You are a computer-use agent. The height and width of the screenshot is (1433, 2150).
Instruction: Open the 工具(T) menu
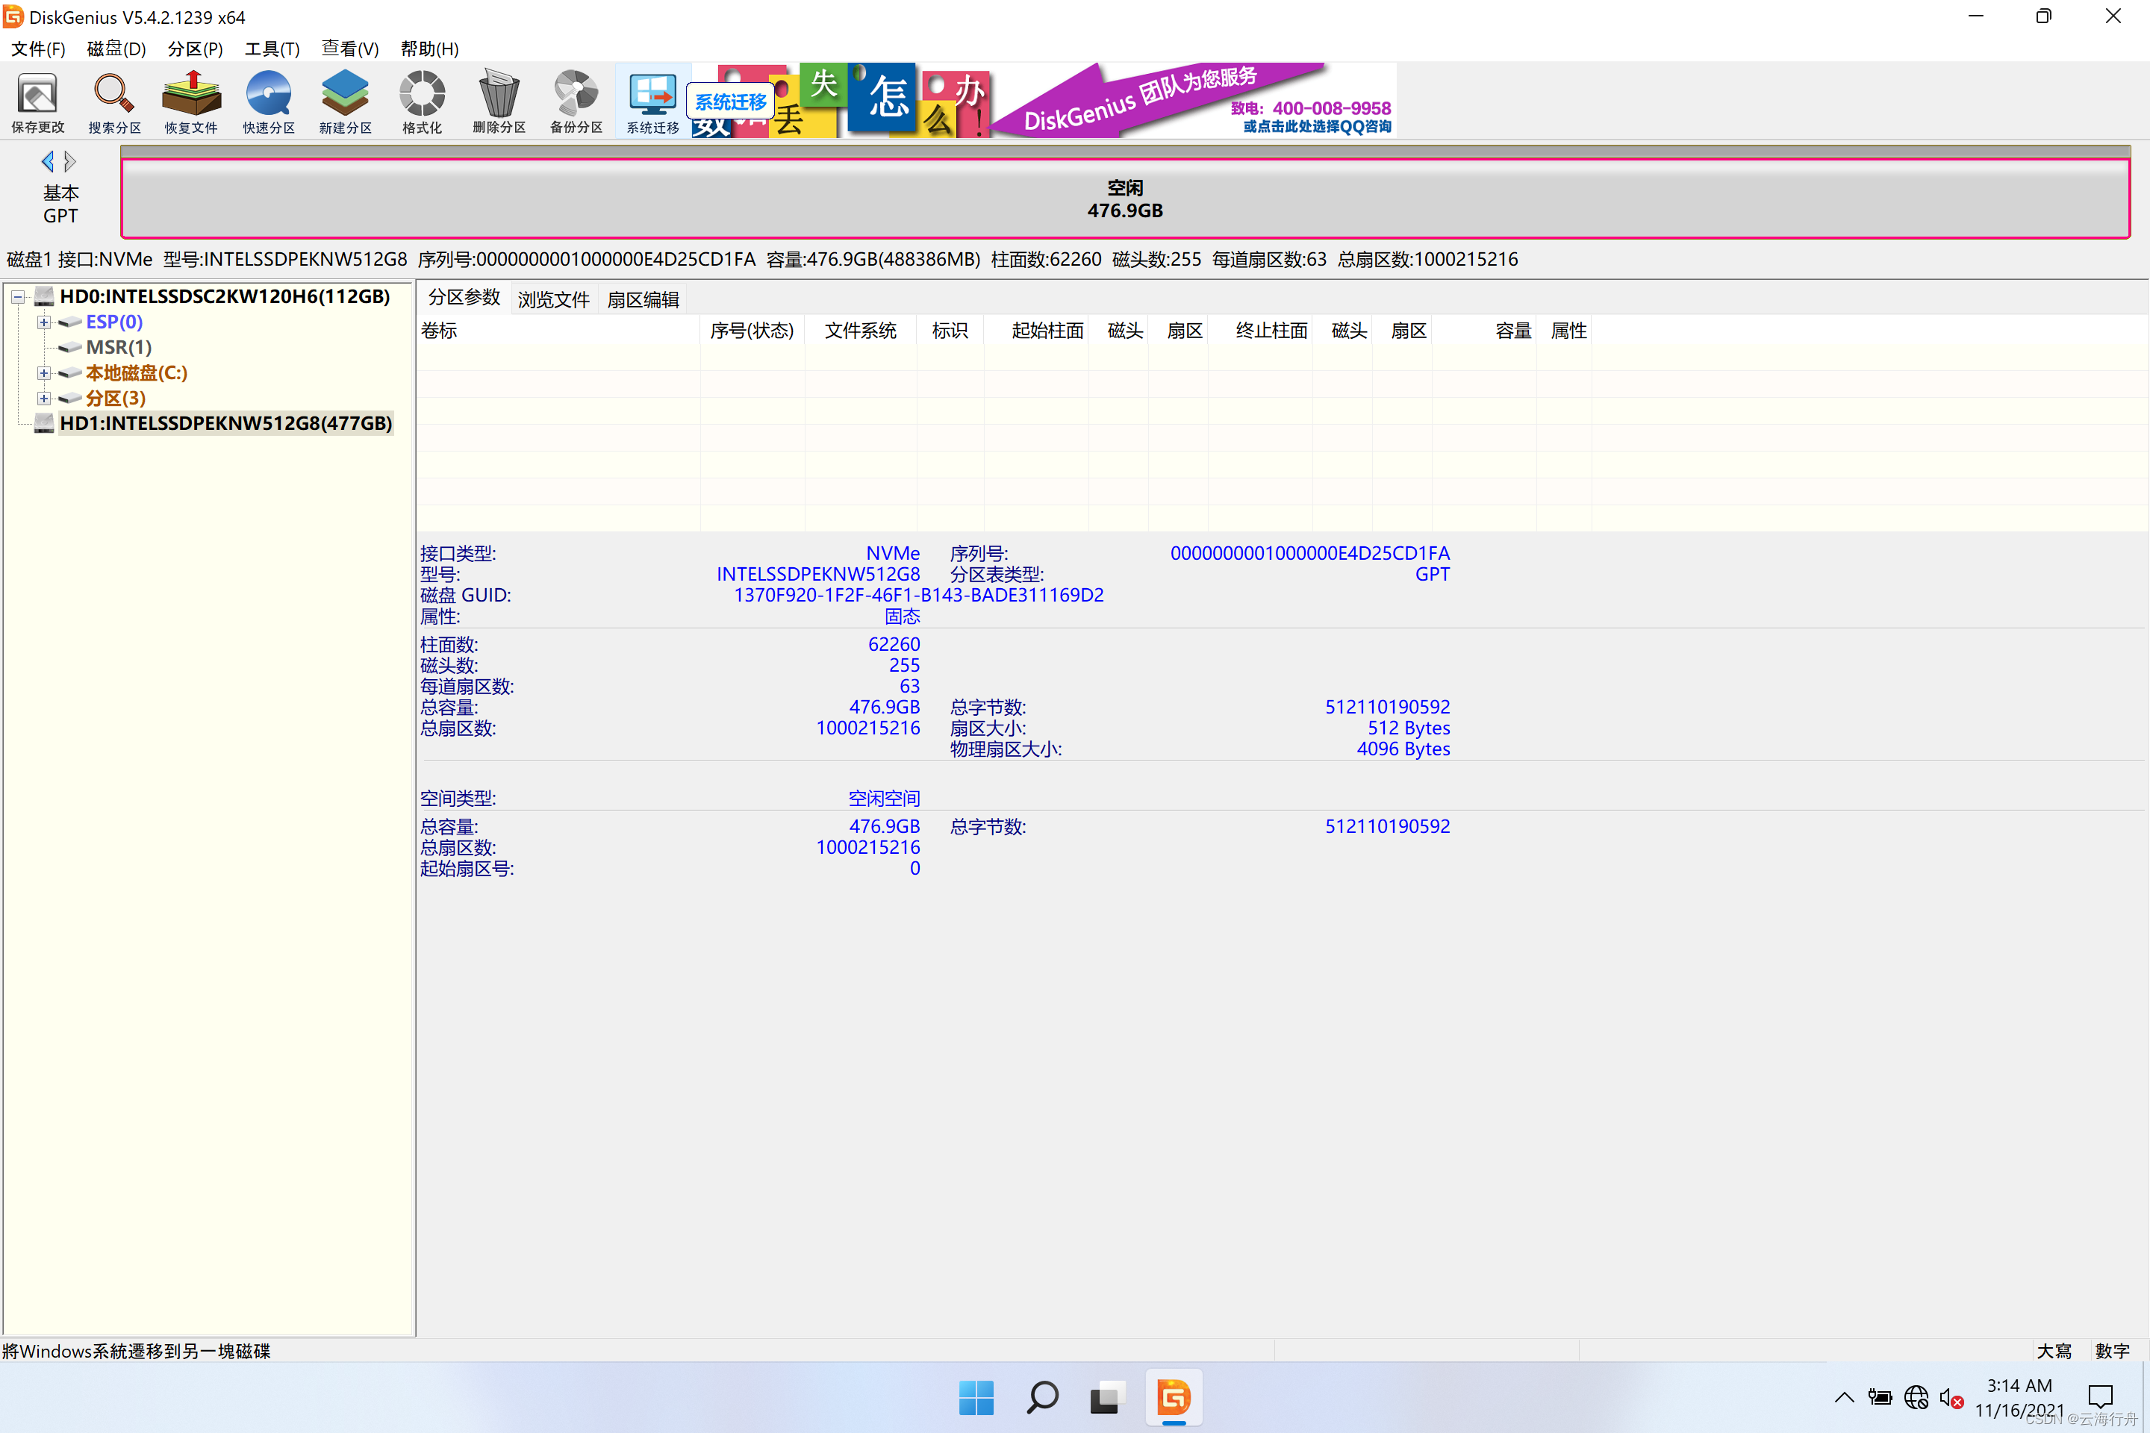pyautogui.click(x=272, y=49)
